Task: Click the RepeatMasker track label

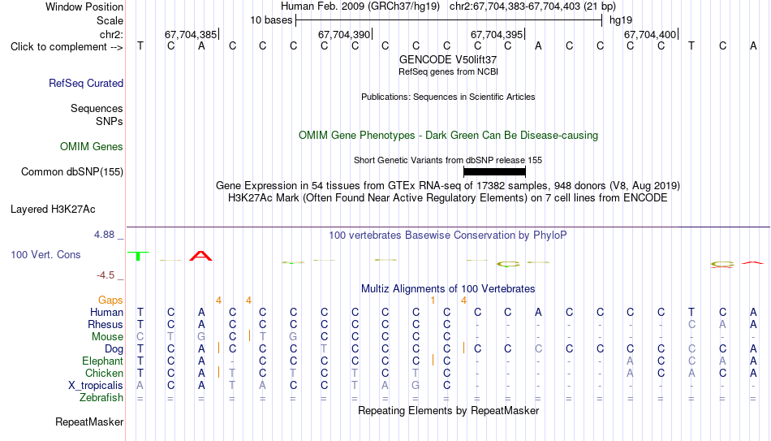Action: pos(89,422)
